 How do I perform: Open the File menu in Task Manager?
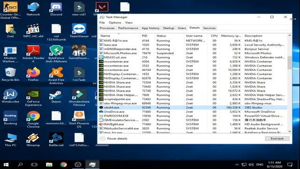point(102,23)
